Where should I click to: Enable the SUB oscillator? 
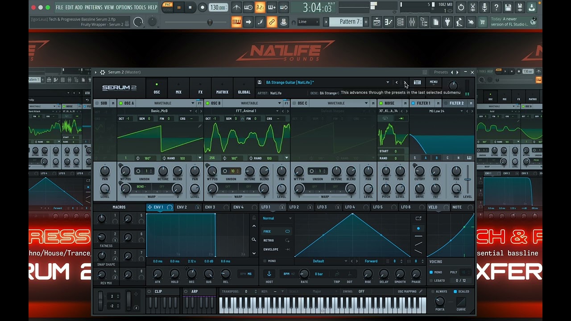(x=97, y=103)
